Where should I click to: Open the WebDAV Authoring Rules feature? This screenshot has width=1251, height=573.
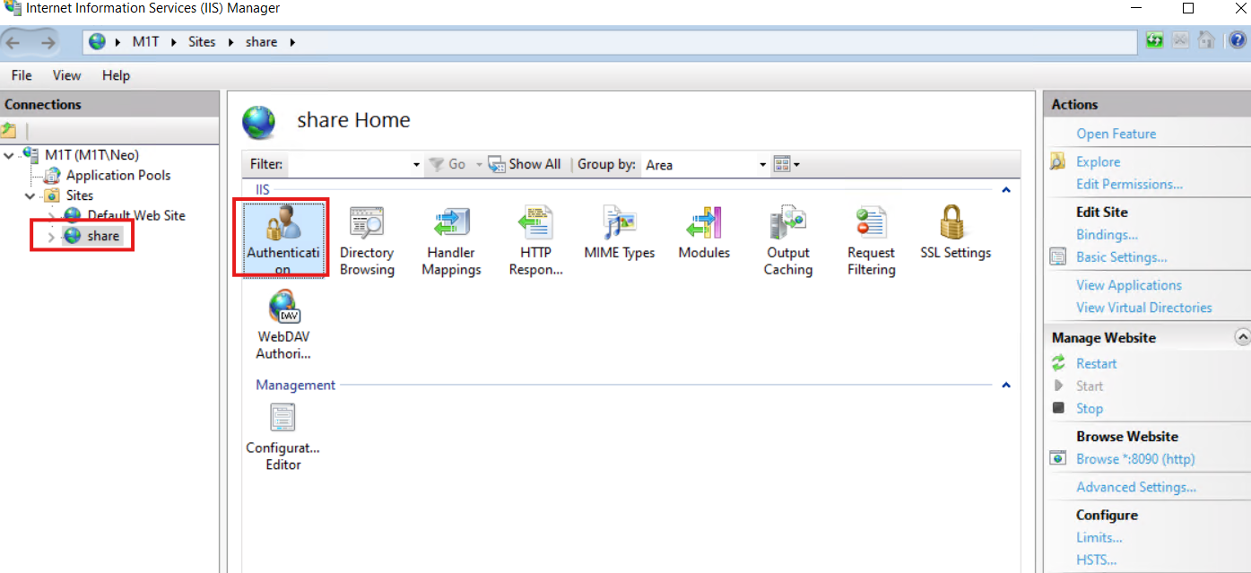pos(282,325)
